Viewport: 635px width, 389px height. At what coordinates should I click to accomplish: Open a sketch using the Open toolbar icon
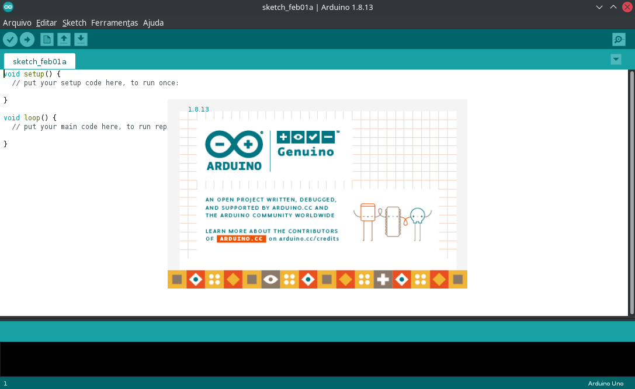(x=64, y=39)
